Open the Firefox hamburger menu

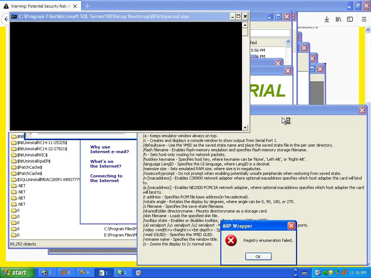(x=364, y=20)
